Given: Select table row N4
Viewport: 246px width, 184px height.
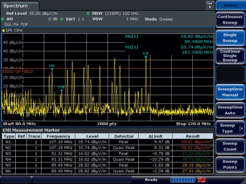Looking at the screenshot, I should (108, 159).
